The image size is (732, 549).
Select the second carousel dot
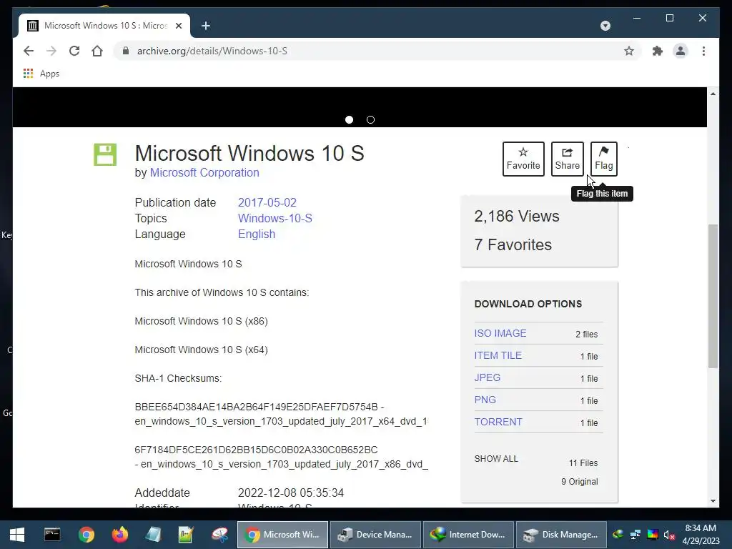coord(370,120)
